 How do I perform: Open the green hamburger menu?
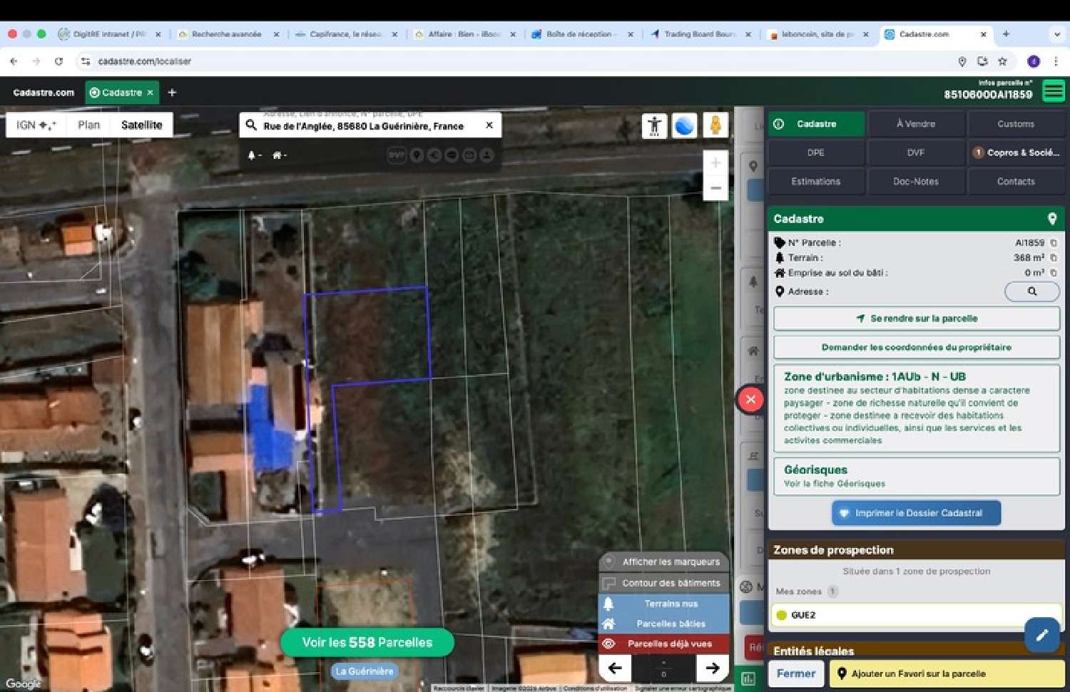click(x=1054, y=91)
